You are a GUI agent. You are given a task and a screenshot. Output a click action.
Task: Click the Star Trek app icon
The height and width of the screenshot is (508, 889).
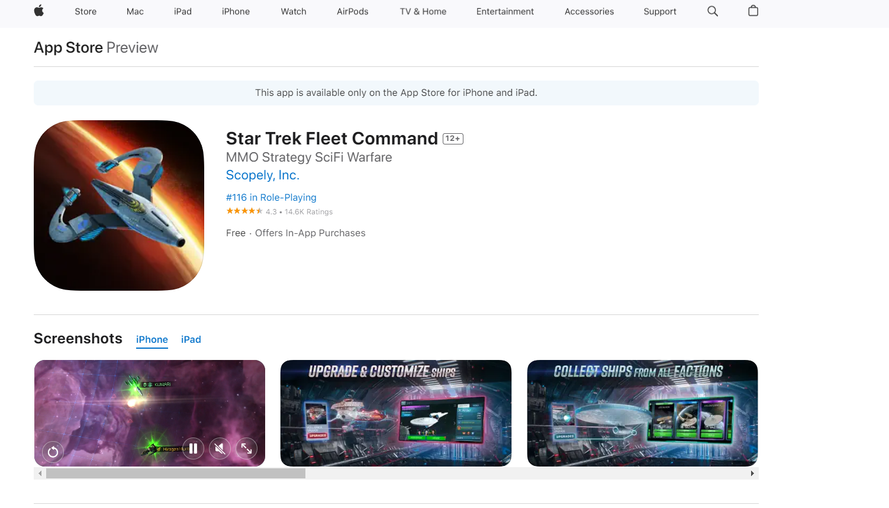tap(119, 205)
